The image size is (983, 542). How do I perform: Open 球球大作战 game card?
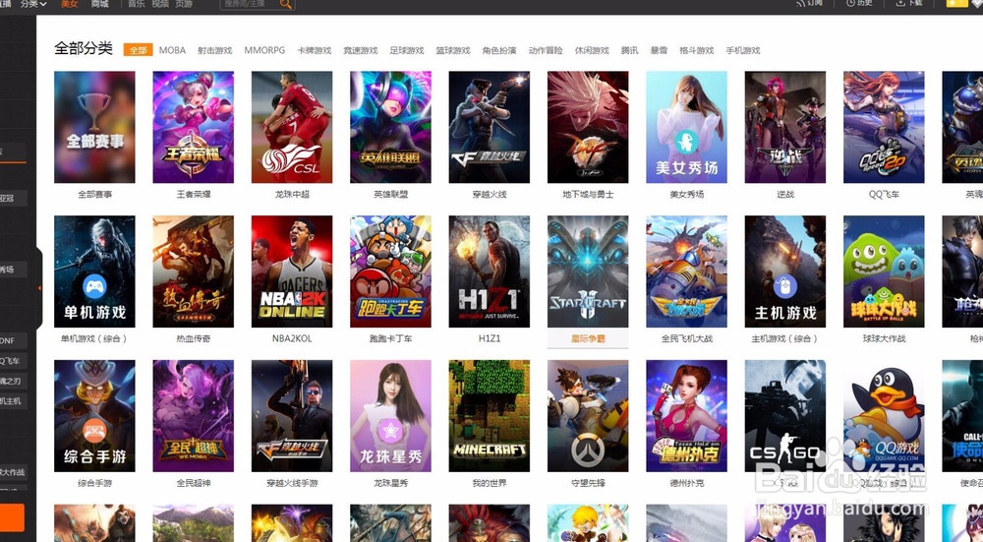point(884,271)
